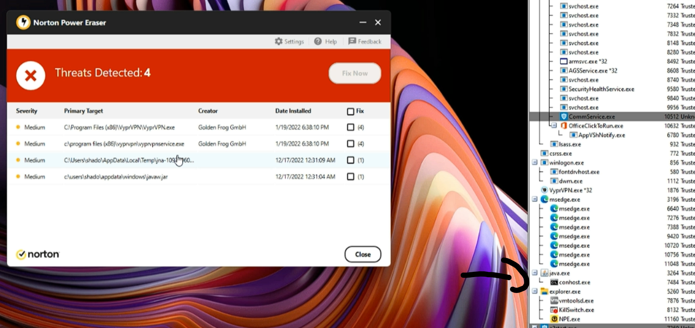Viewport: 695px width, 328px height.
Task: Click the SecurityHealthService.exe process icon
Action: pos(564,89)
